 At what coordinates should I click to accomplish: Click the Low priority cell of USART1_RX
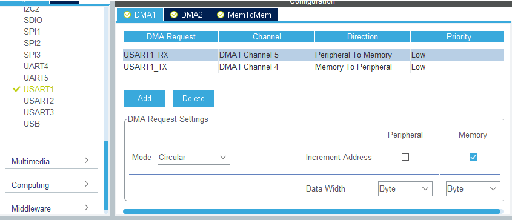point(457,55)
